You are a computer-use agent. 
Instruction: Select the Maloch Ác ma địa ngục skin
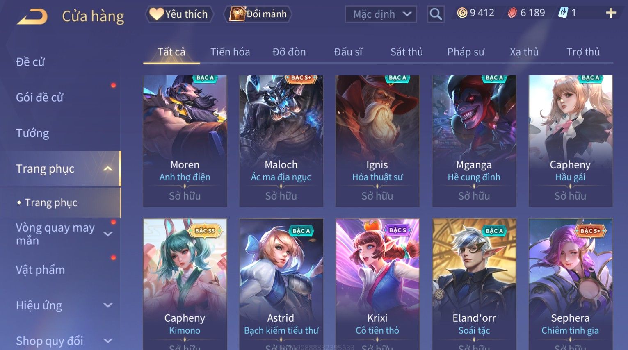click(281, 141)
